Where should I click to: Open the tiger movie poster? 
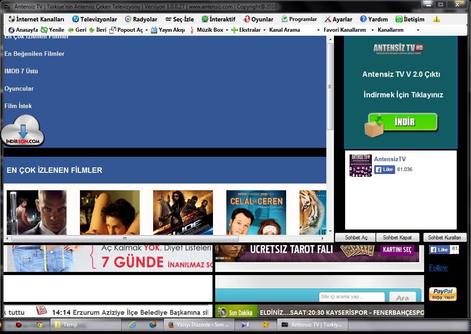click(313, 213)
